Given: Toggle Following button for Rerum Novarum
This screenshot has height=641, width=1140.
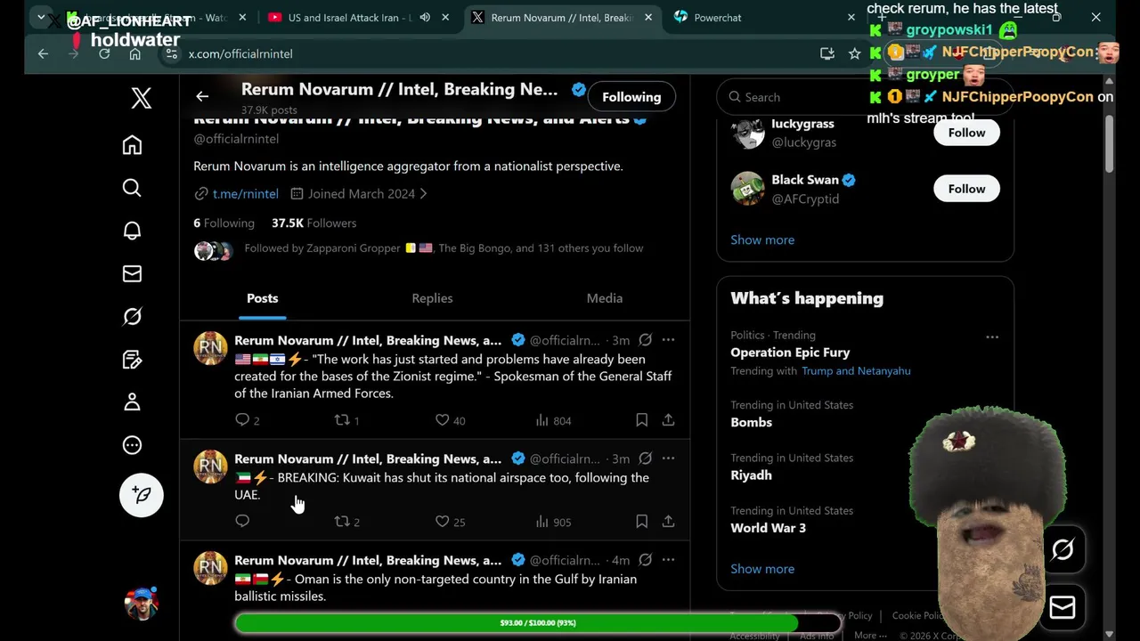Looking at the screenshot, I should tap(631, 96).
